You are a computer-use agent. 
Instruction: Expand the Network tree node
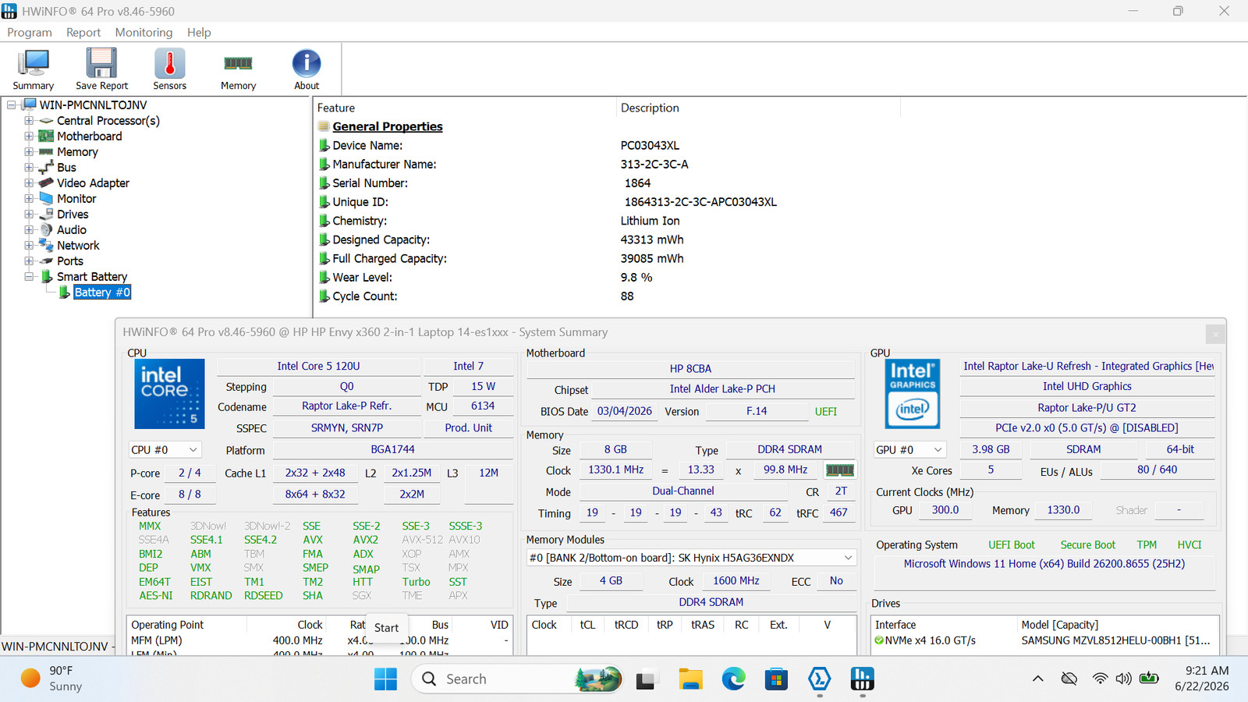click(29, 245)
